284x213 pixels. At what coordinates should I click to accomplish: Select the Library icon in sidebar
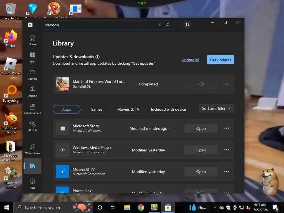[32, 166]
